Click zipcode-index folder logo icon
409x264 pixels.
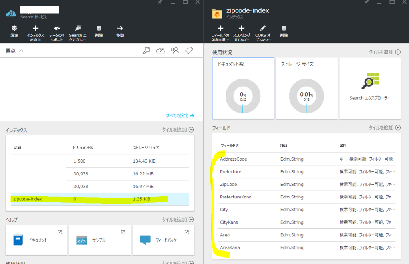217,14
